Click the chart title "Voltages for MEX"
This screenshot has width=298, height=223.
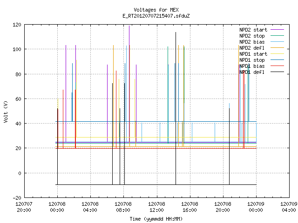pyautogui.click(x=156, y=10)
